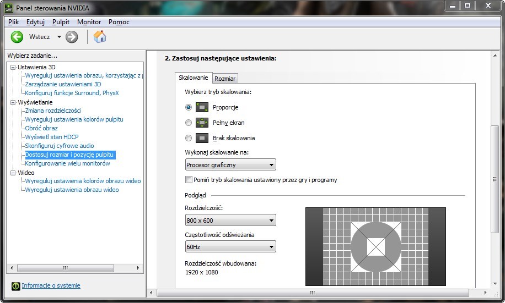Open Zmiana rozdzielczości task
Viewport: 505px width, 303px height.
[53, 111]
